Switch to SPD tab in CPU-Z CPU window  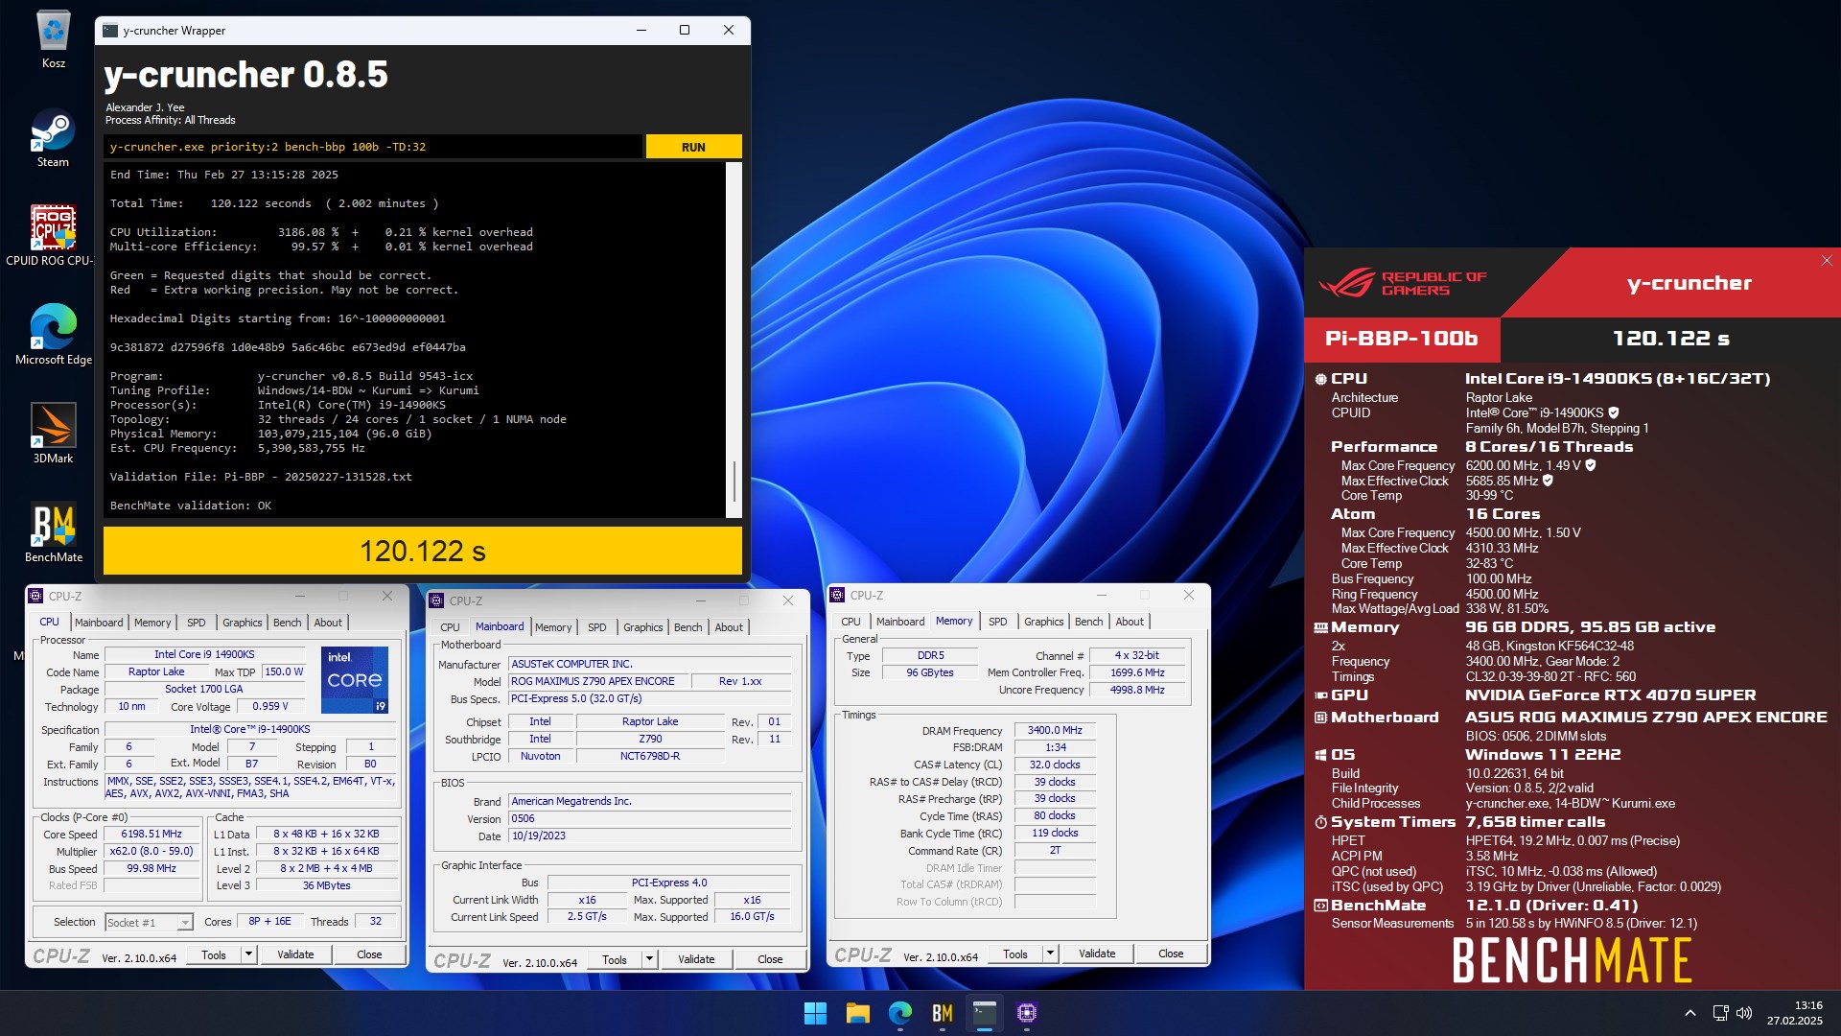197,623
